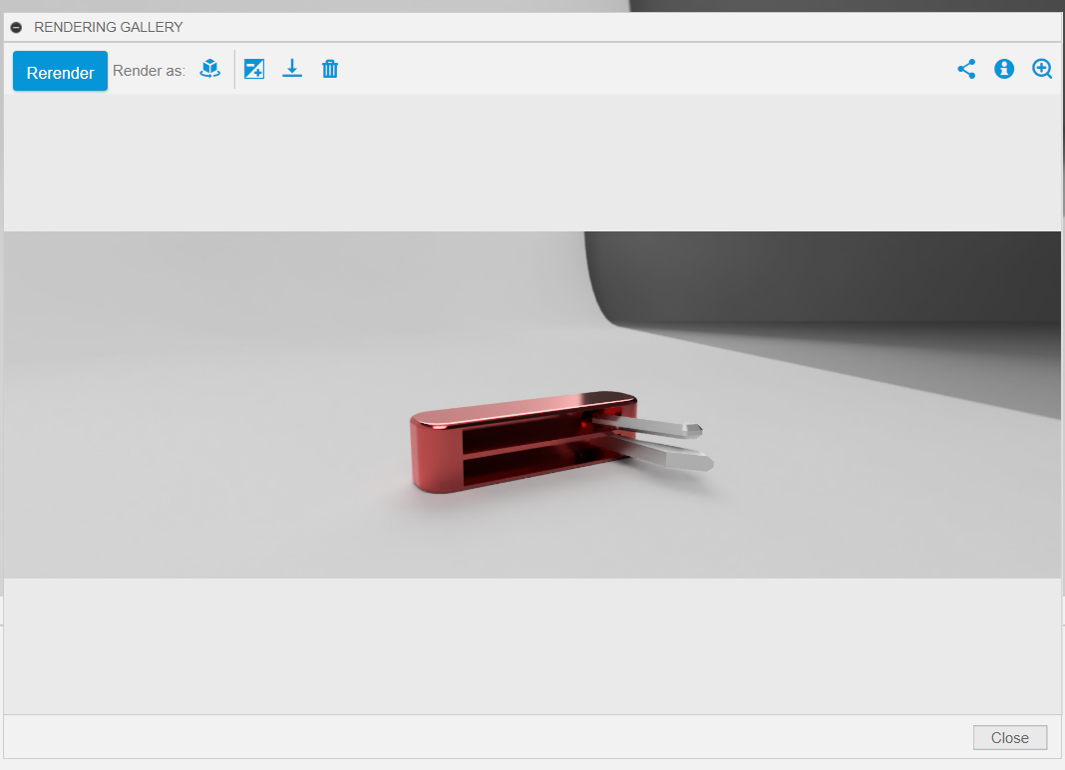The height and width of the screenshot is (770, 1065).
Task: Share the rendered image
Action: (x=966, y=69)
